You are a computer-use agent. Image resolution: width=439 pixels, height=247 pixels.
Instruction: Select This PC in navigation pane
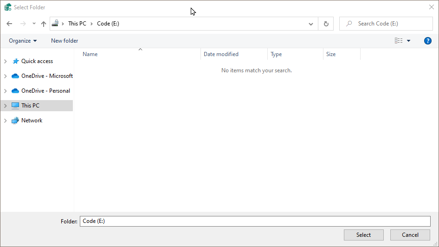pos(30,106)
